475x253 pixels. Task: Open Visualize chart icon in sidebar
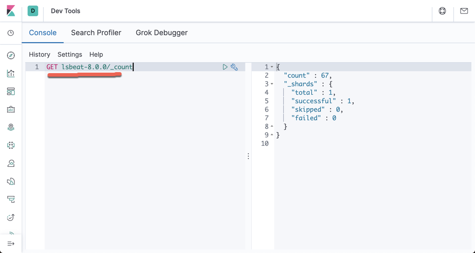pyautogui.click(x=11, y=74)
